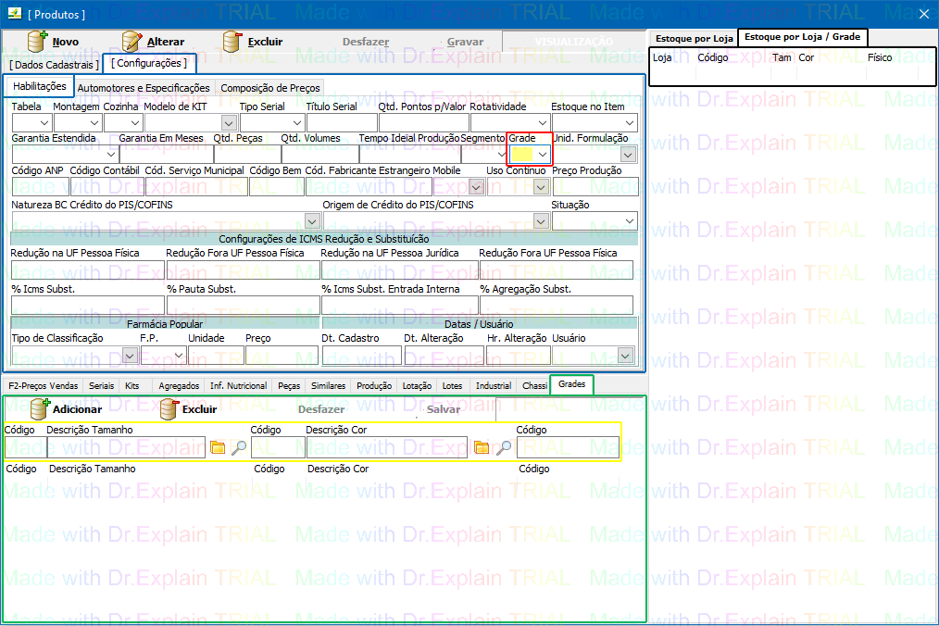Click the Produtos window title icon
The height and width of the screenshot is (626, 939).
tap(15, 13)
